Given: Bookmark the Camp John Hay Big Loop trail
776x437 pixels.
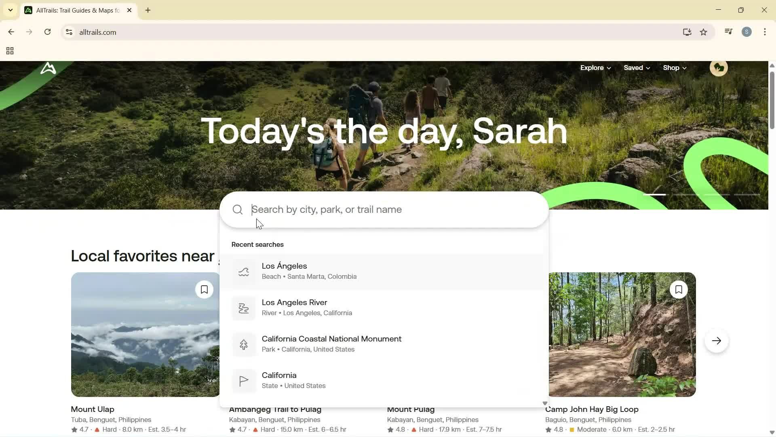Looking at the screenshot, I should coord(679,289).
